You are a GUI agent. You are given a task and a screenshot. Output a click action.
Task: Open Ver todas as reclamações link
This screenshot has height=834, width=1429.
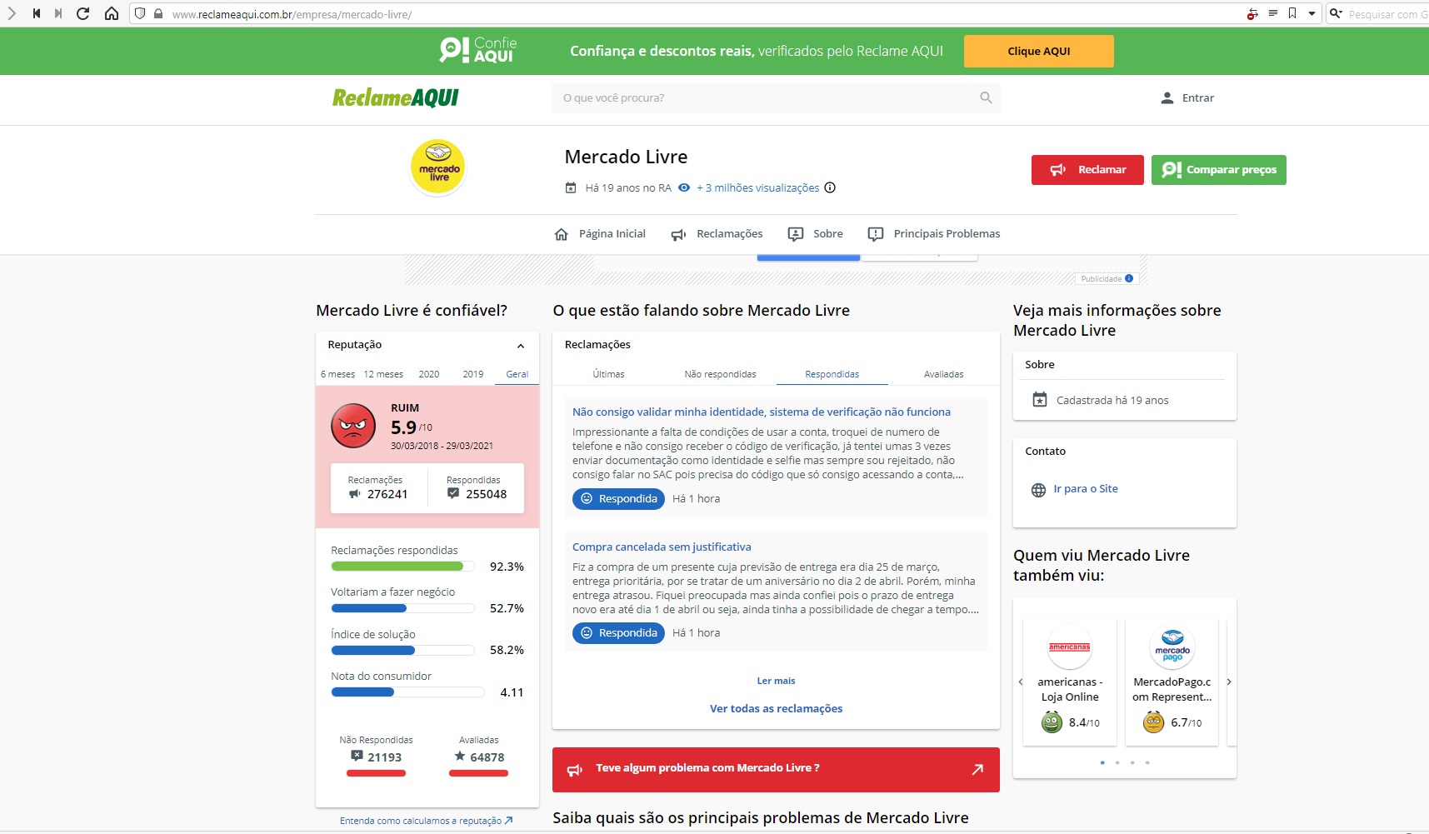pos(776,708)
